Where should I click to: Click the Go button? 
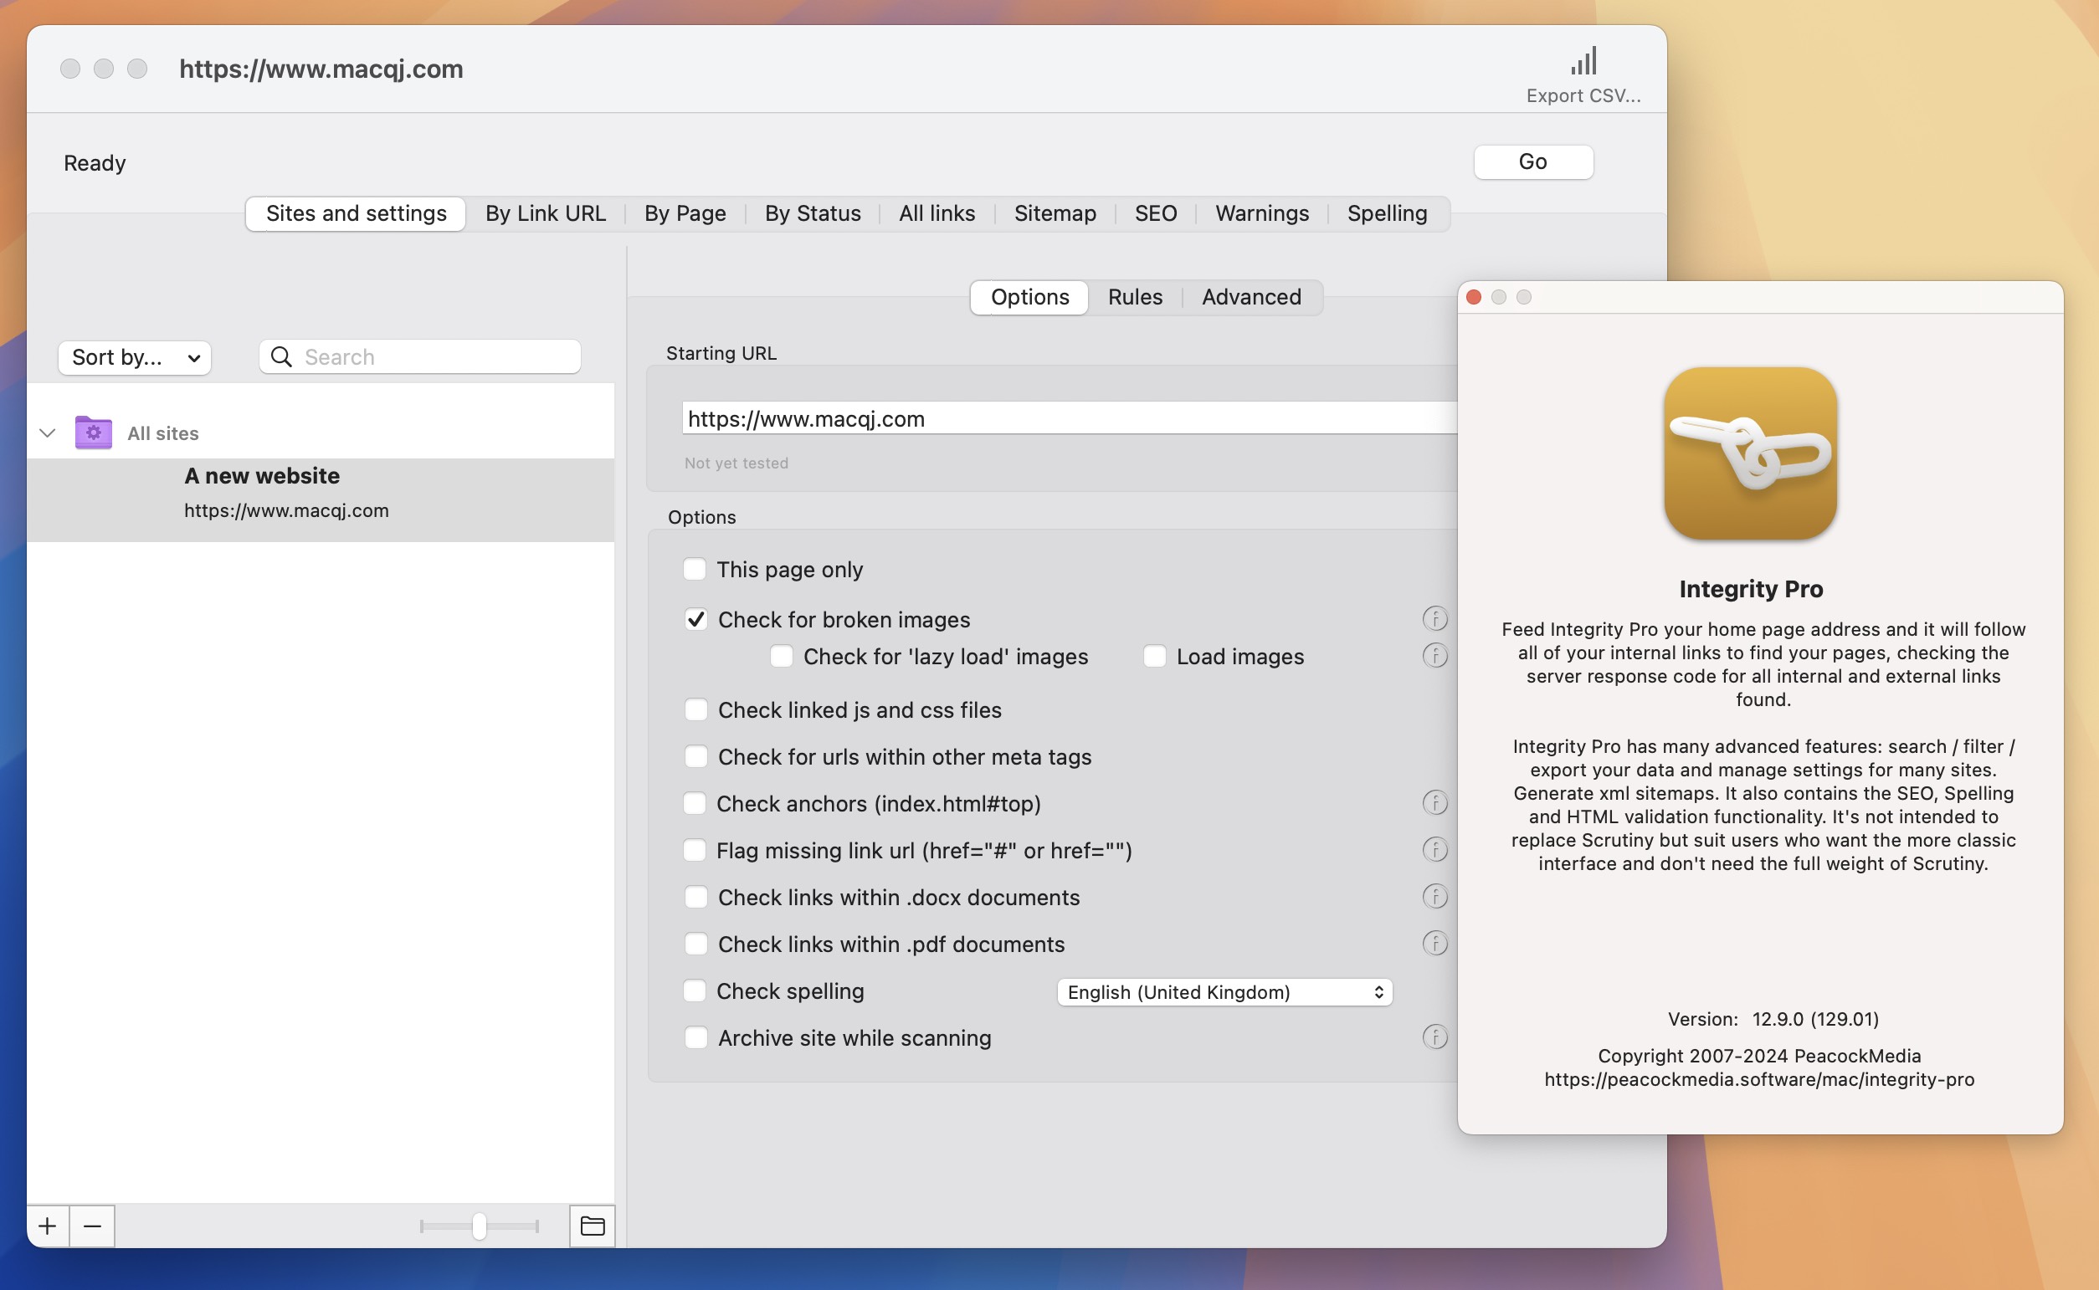[1532, 162]
